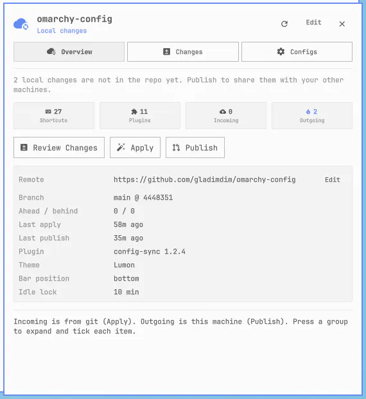
Task: Click the pull request icon on Publish
Action: (x=176, y=147)
